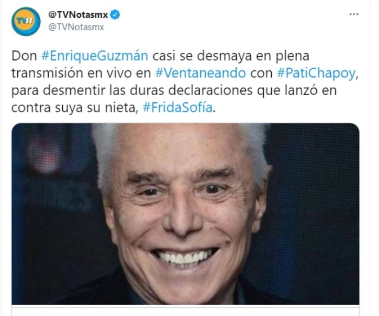
Task: Follow the #Ventaneando hashtag
Action: [x=200, y=73]
